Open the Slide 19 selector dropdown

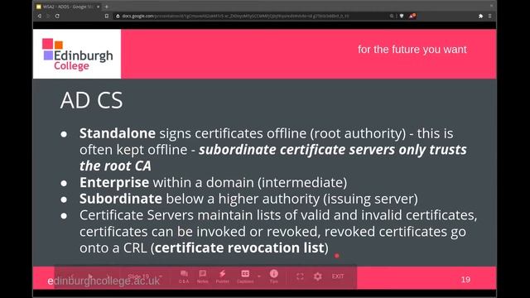145,276
